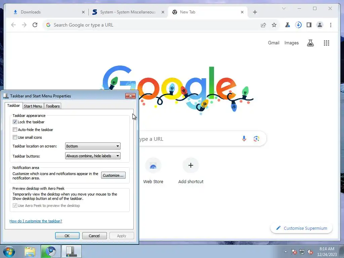Search by image with Lens icon
This screenshot has height=258, width=344.
[x=256, y=138]
